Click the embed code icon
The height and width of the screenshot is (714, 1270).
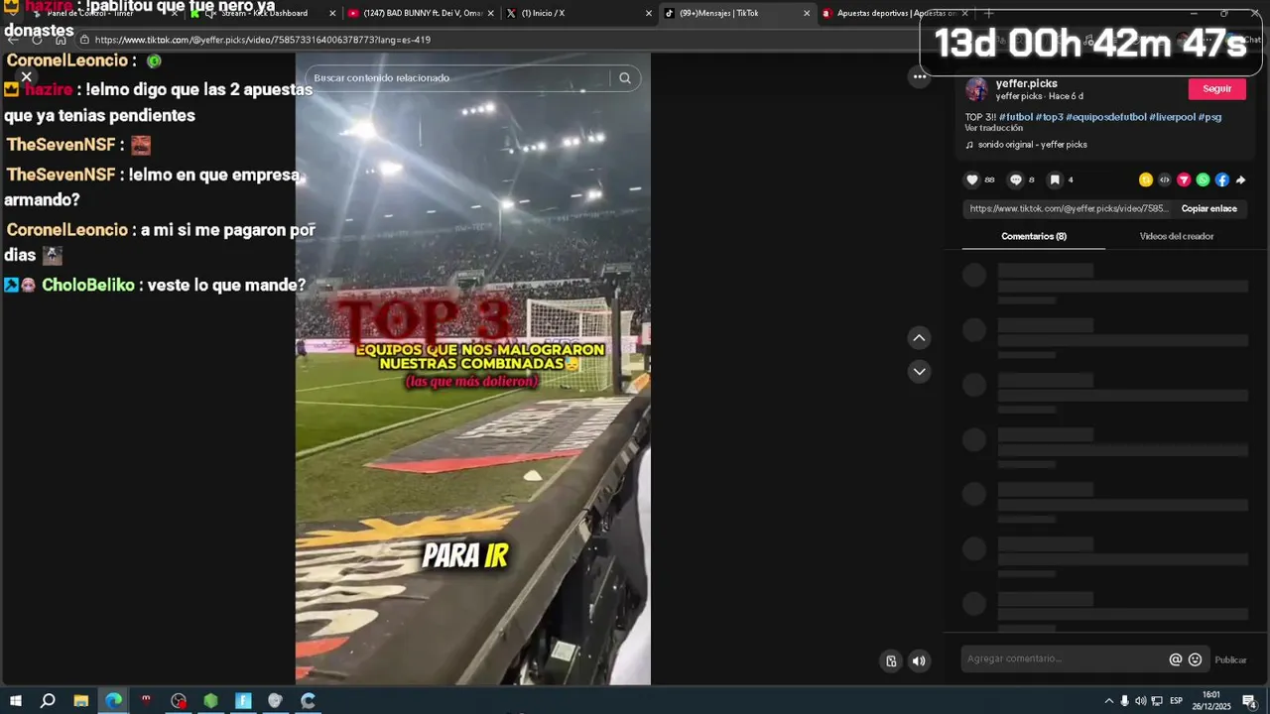coord(1165,179)
